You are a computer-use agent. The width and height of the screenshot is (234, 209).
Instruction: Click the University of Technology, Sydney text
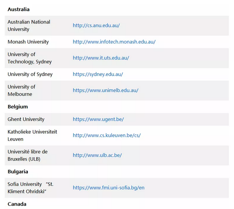coord(30,58)
